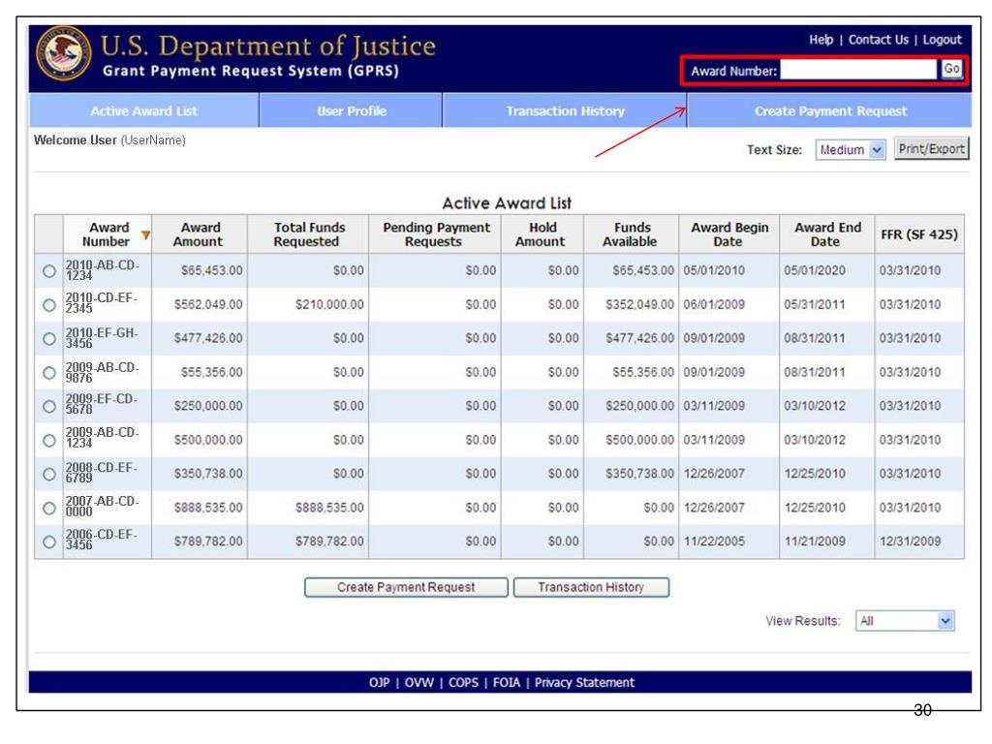Click the Award Begin Date column header
992x744 pixels.
pyautogui.click(x=728, y=234)
